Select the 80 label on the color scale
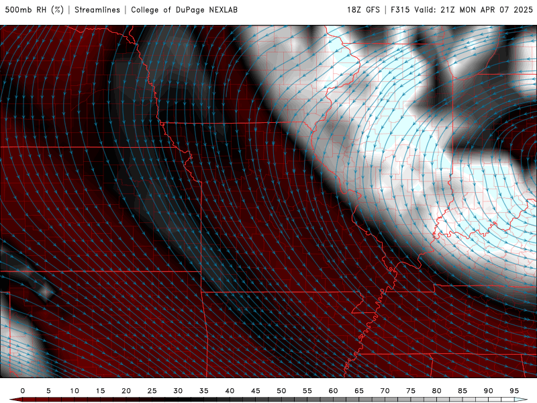537x403 pixels. (437, 391)
